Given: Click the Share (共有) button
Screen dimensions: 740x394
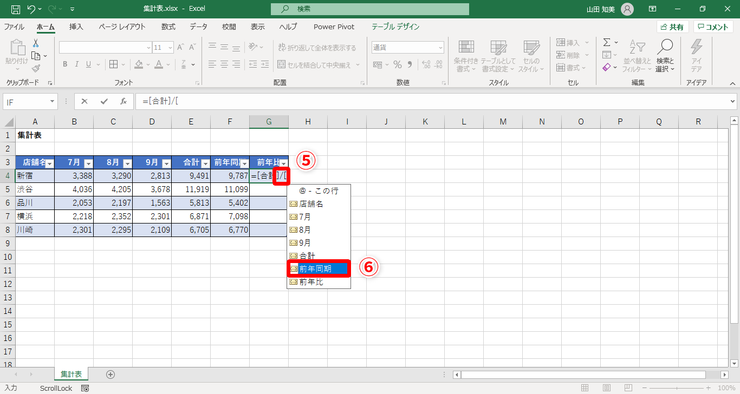Looking at the screenshot, I should 672,27.
